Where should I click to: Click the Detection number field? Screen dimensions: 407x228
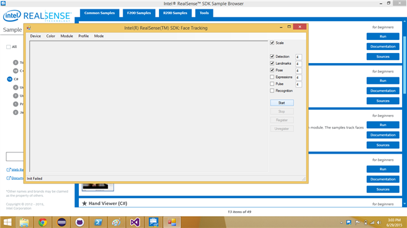[299, 57]
